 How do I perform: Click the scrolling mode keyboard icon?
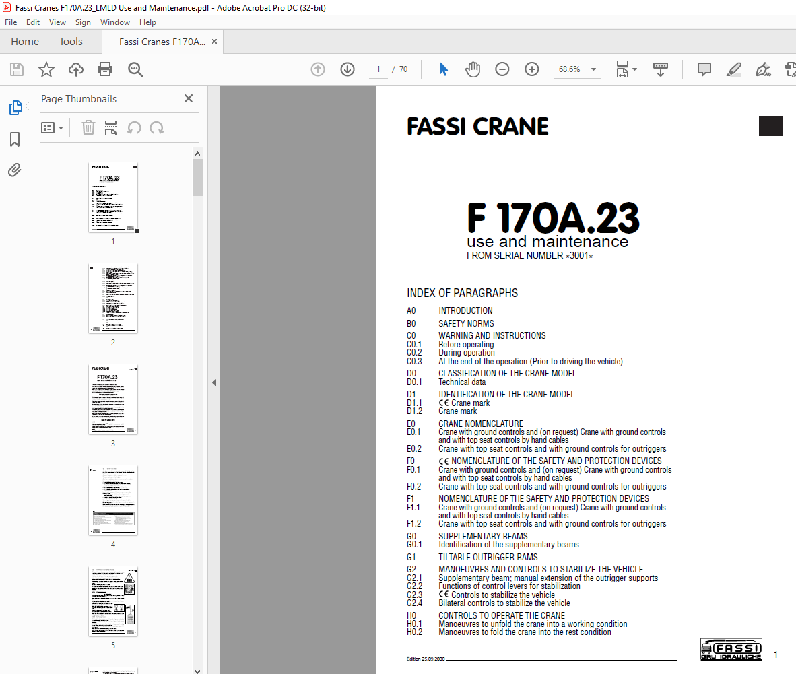point(661,69)
